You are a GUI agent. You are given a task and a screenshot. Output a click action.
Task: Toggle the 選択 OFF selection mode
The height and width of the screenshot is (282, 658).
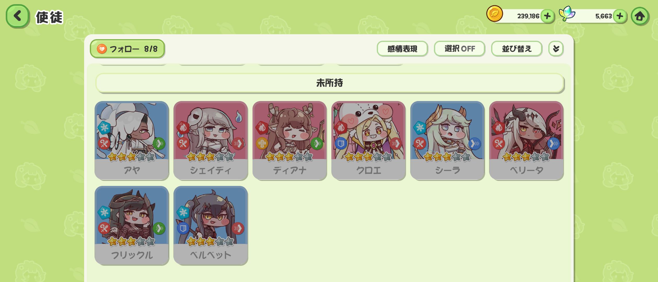coord(460,49)
